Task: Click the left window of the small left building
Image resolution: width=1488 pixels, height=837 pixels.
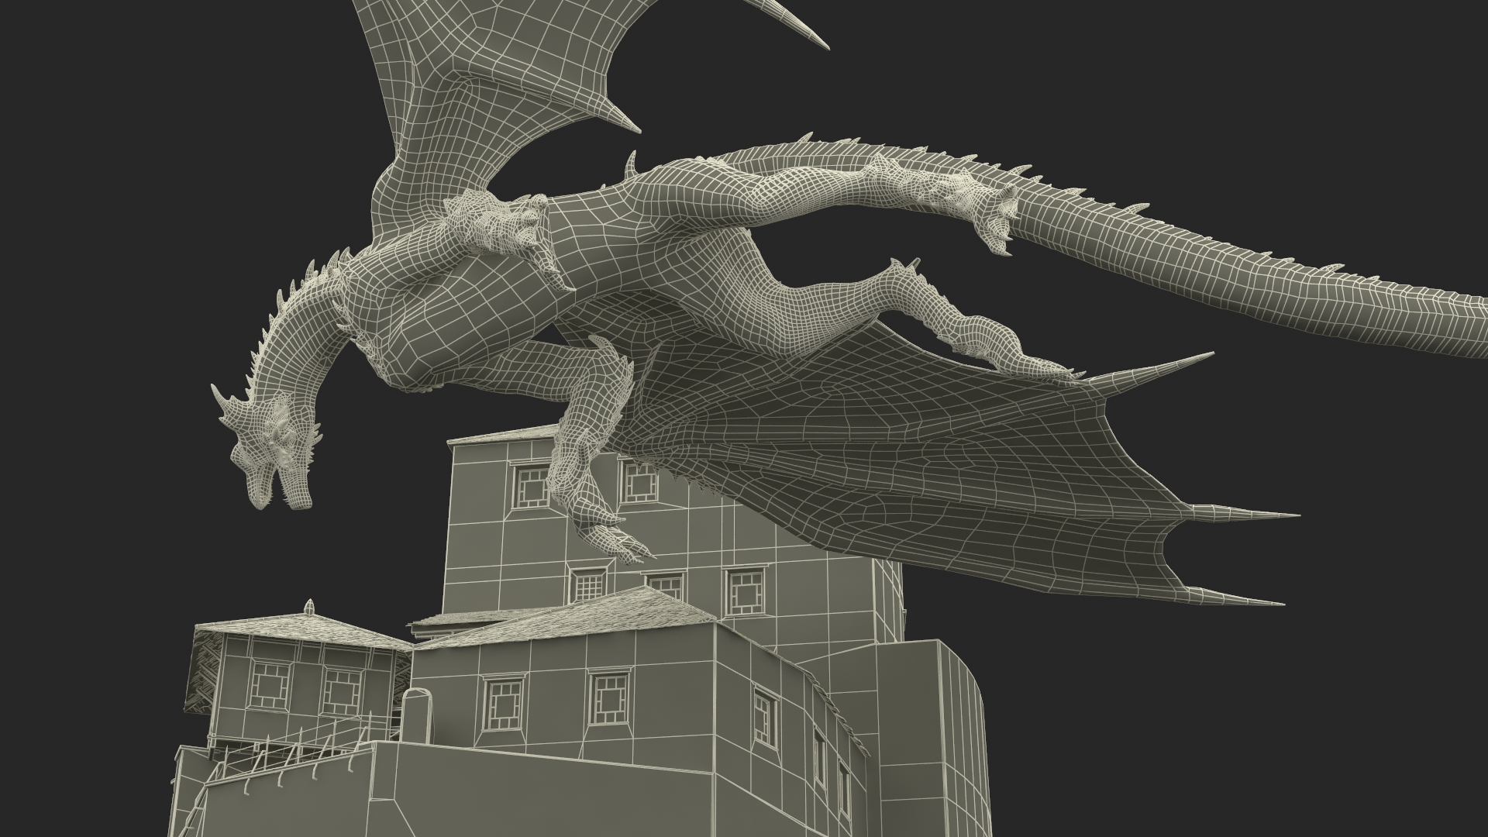Action: pyautogui.click(x=269, y=684)
